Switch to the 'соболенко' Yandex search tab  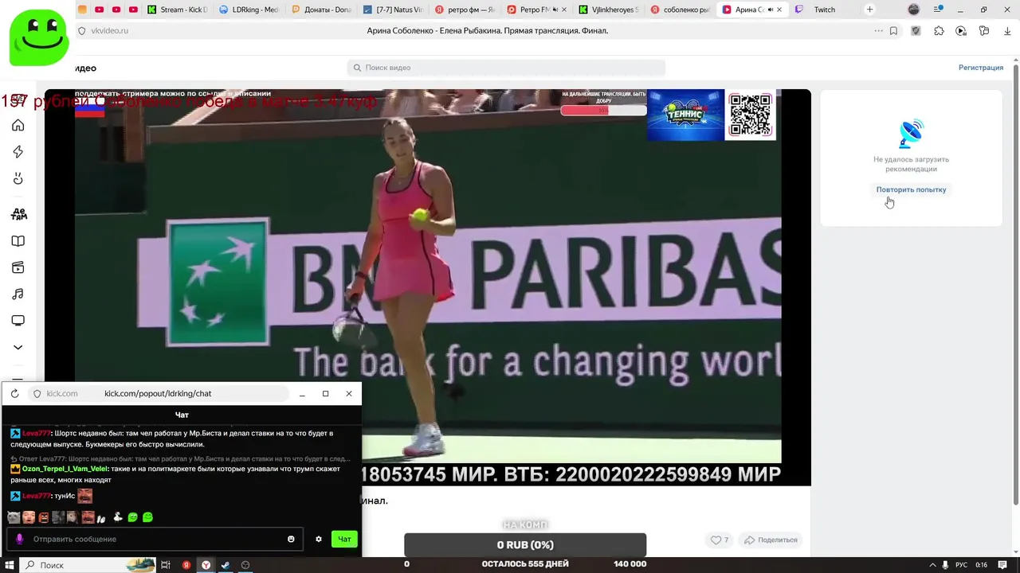(679, 10)
